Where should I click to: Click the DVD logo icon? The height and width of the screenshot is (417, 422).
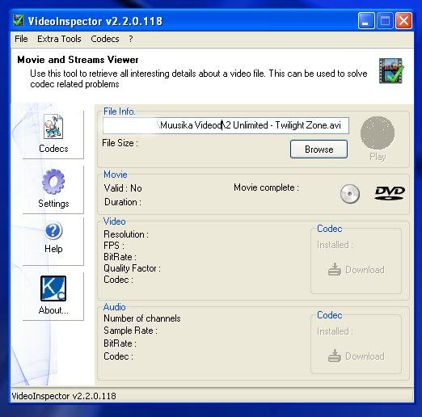click(390, 193)
